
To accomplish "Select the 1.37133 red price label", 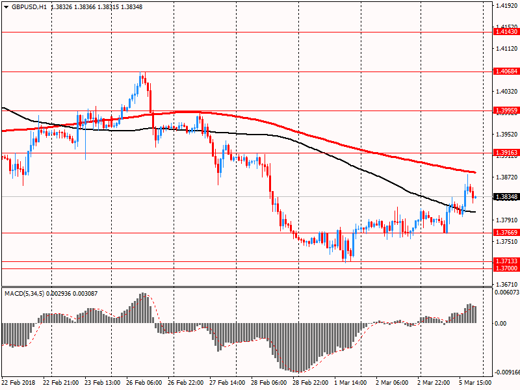I will pyautogui.click(x=506, y=261).
